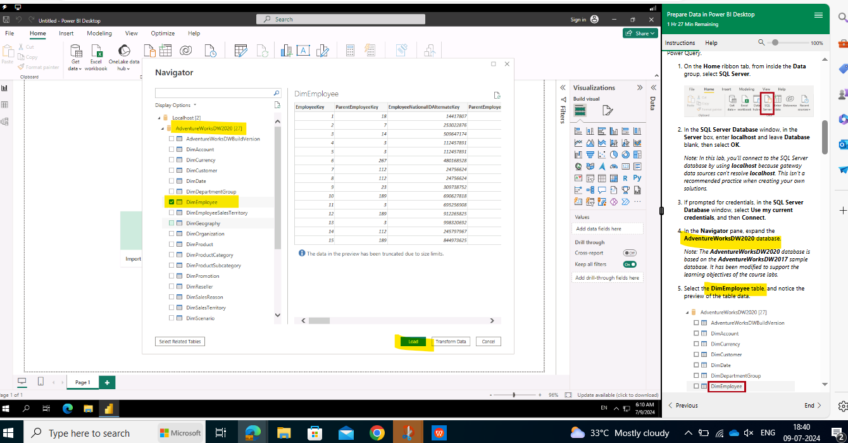Image resolution: width=848 pixels, height=443 pixels.
Task: Click the Navigator search input field
Action: click(x=213, y=93)
